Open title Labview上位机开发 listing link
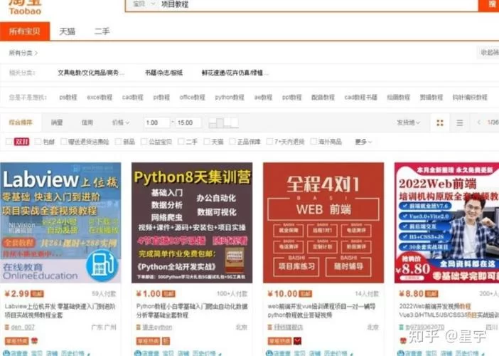Viewport: 499px width, 356px height. coord(60,310)
